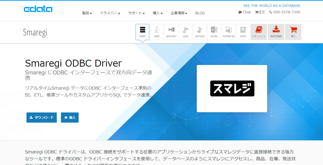Expand the ドライバー dropdown menu
Viewport: 323px width, 165px height.
click(110, 13)
